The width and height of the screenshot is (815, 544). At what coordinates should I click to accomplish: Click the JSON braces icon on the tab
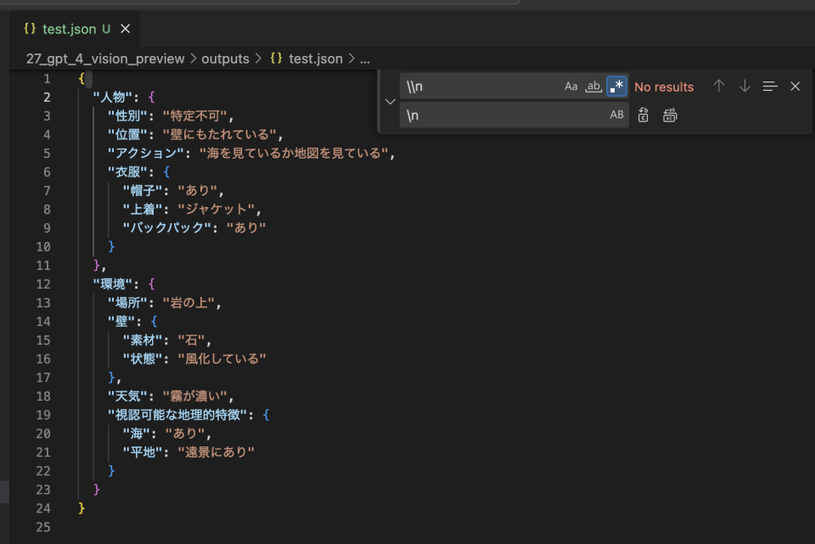click(x=30, y=28)
